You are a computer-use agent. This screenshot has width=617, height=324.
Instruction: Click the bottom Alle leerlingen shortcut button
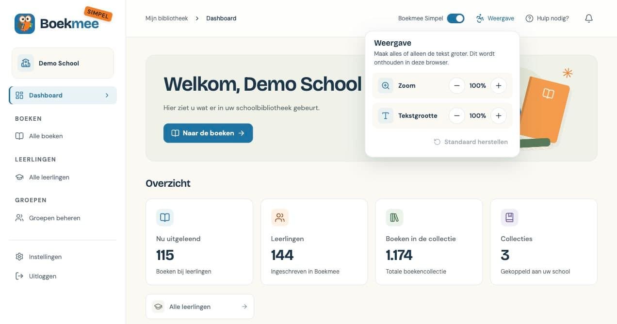click(x=200, y=307)
